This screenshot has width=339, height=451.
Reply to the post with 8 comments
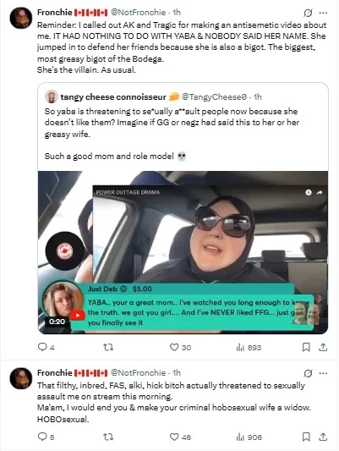point(46,437)
